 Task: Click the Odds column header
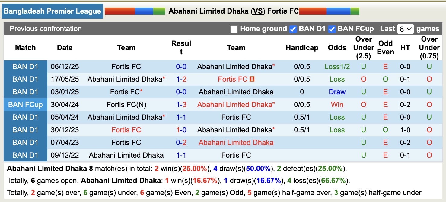pyautogui.click(x=337, y=48)
